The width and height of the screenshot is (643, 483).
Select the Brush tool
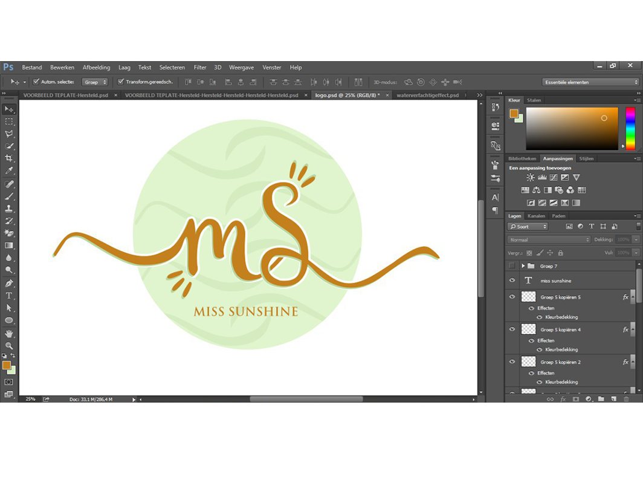coord(9,196)
